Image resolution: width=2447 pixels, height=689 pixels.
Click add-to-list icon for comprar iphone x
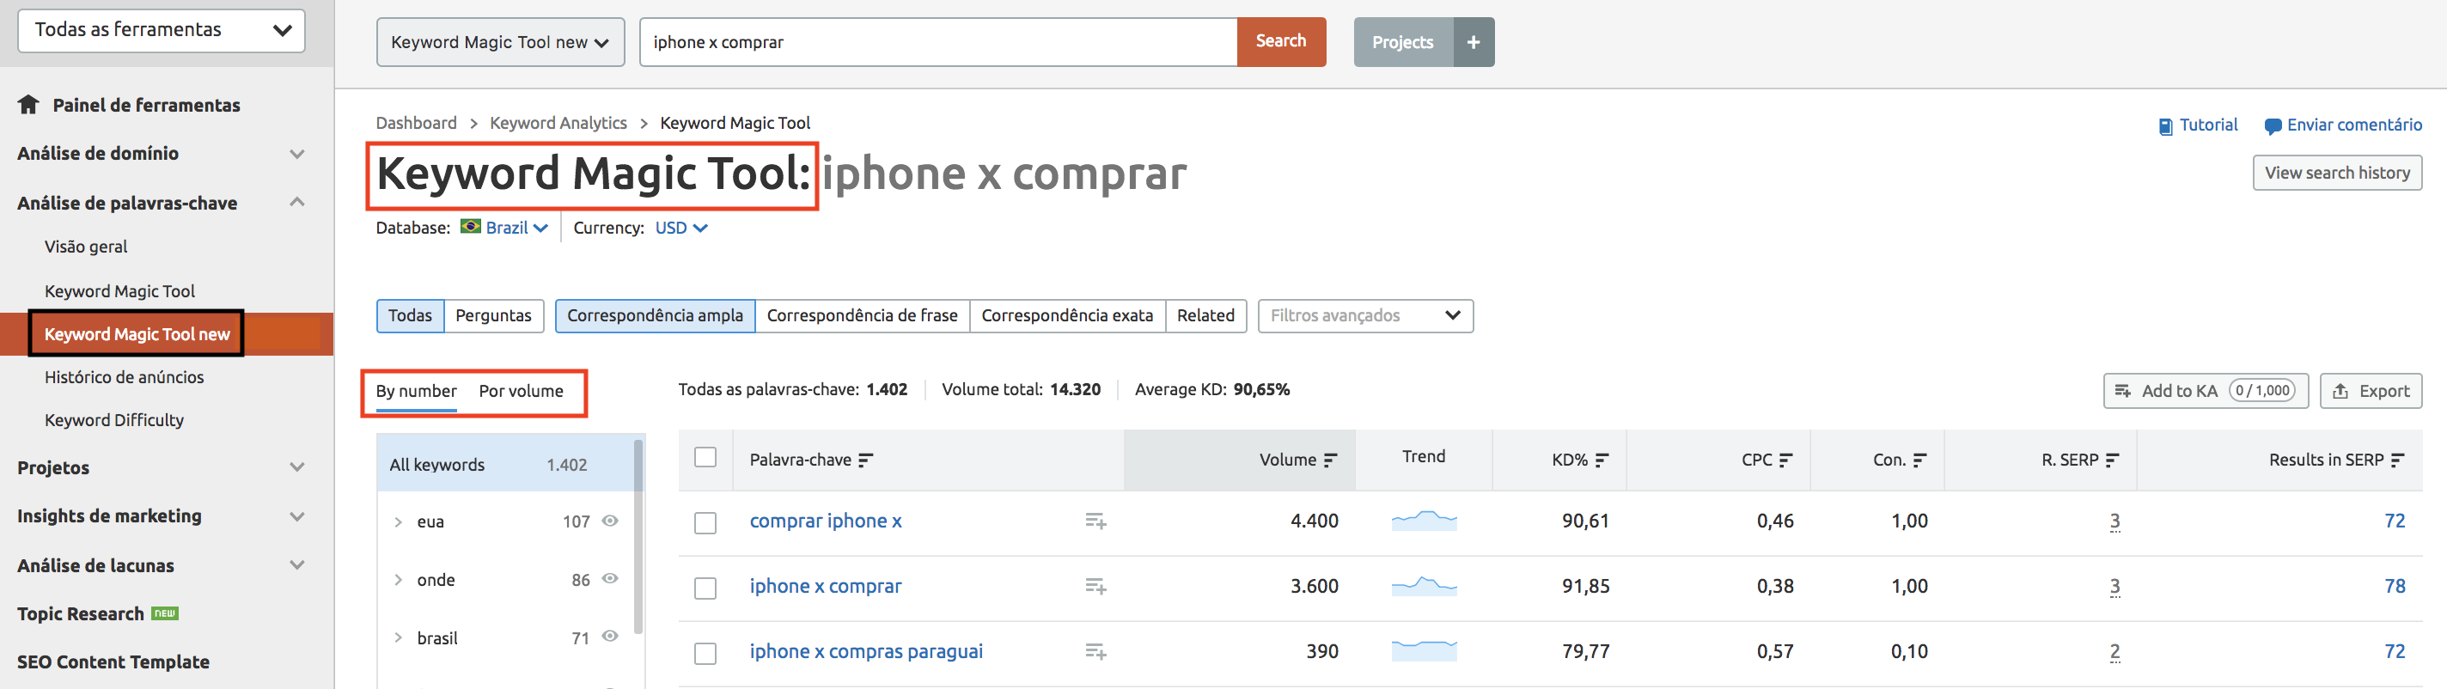[x=1095, y=521]
